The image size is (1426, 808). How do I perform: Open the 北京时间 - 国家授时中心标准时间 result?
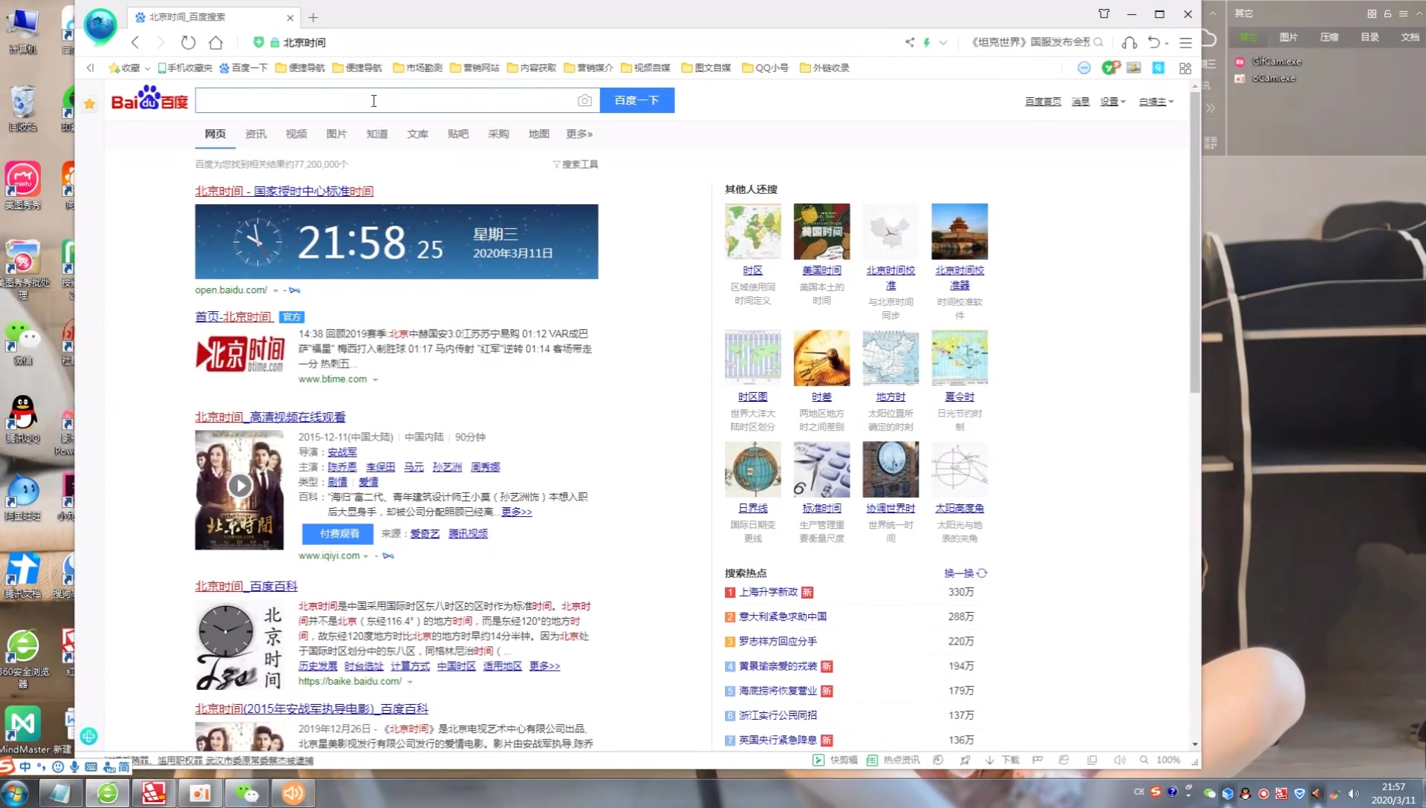tap(284, 191)
